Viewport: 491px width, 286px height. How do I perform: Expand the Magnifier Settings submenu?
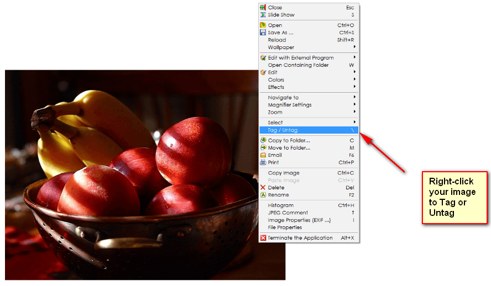pos(354,105)
